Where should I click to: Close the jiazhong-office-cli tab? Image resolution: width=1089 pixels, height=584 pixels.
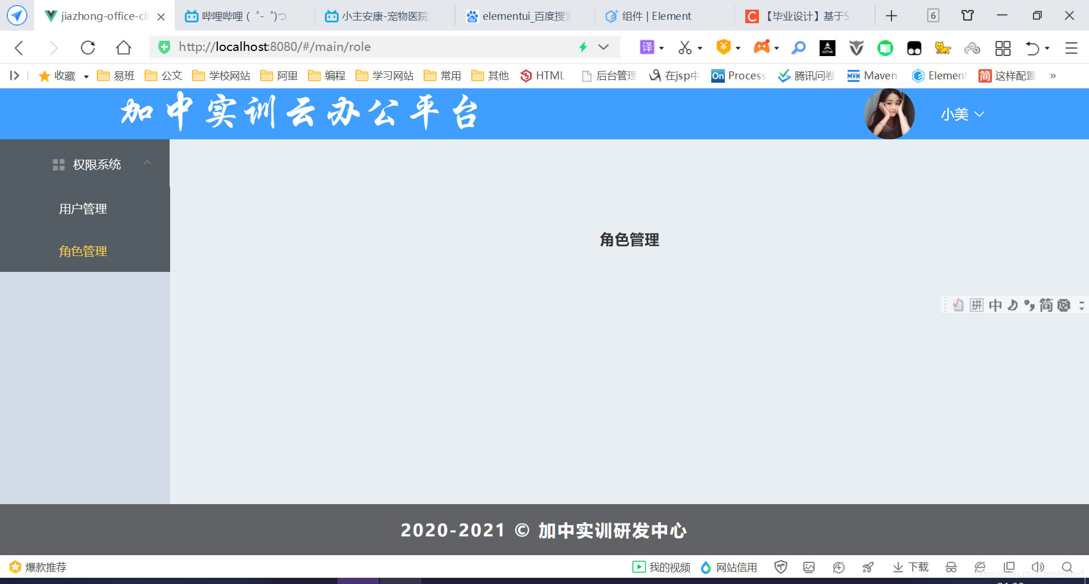[x=161, y=17]
